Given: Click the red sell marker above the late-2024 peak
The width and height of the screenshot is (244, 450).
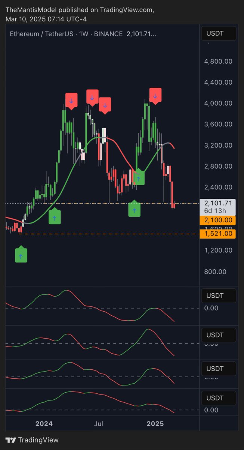Looking at the screenshot, I should click(155, 96).
